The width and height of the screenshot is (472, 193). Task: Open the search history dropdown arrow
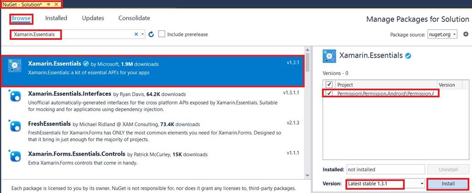pyautogui.click(x=143, y=34)
